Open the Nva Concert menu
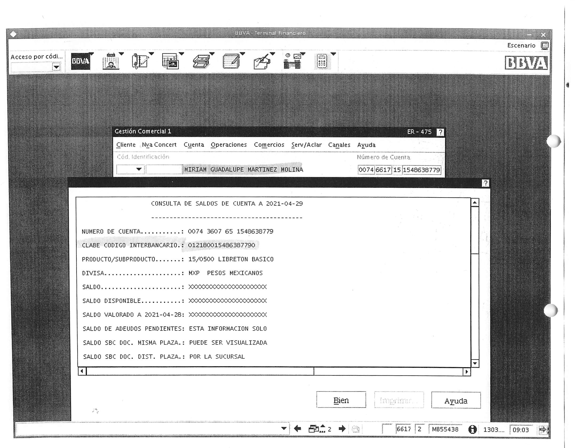The height and width of the screenshot is (448, 575). pos(159,145)
